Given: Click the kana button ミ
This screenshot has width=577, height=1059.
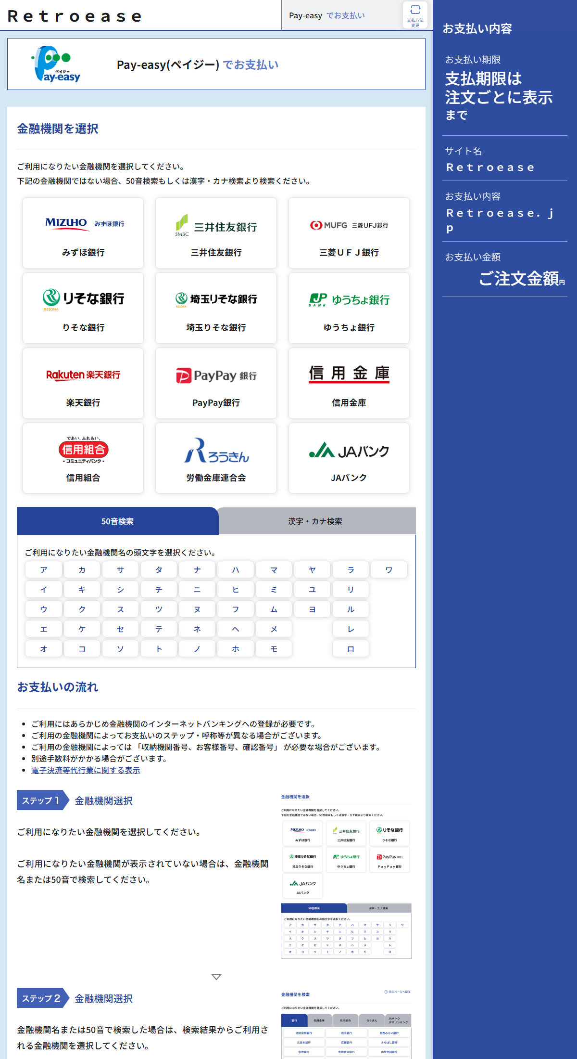Looking at the screenshot, I should click(274, 589).
